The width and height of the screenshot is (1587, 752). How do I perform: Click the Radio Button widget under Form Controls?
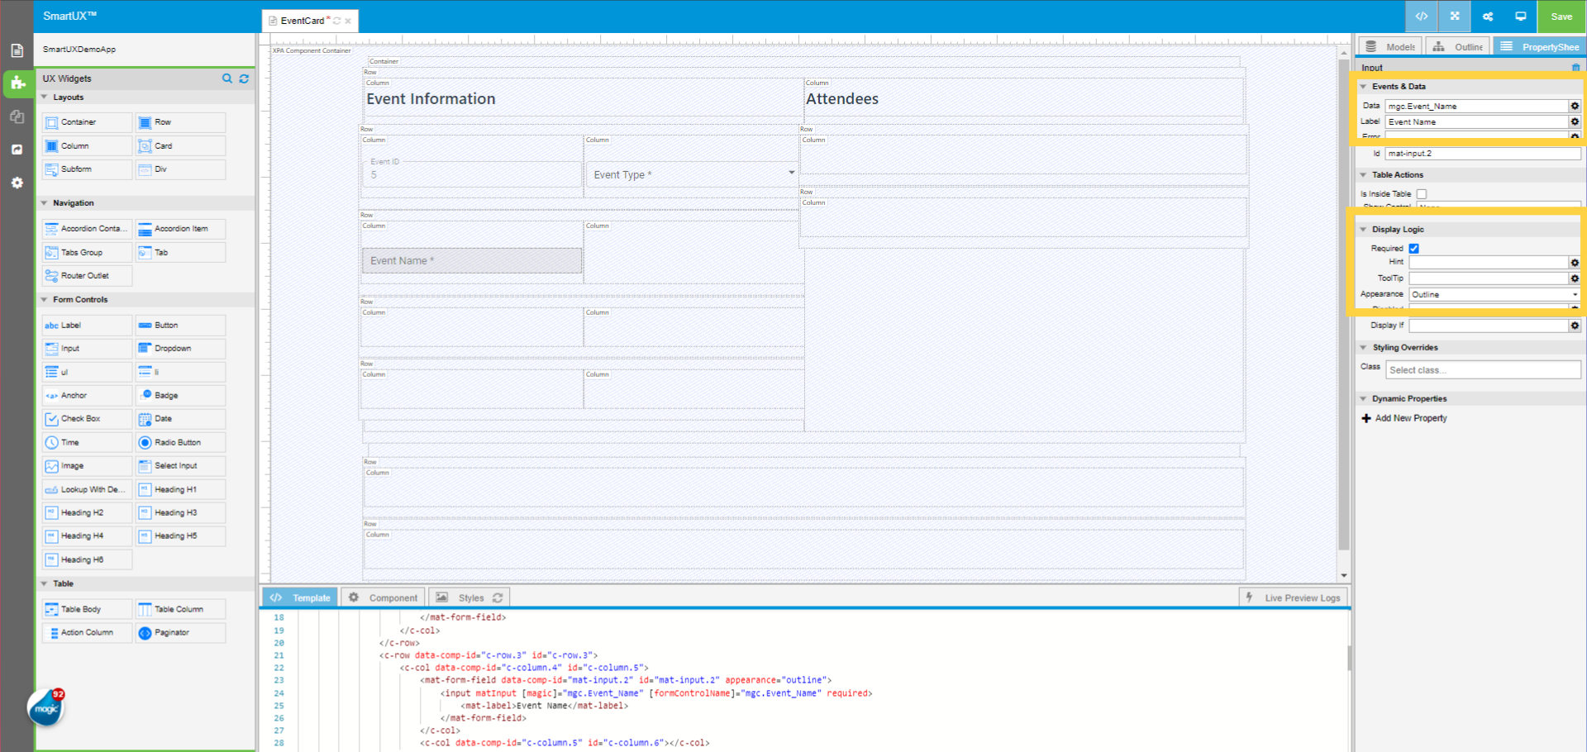(179, 442)
